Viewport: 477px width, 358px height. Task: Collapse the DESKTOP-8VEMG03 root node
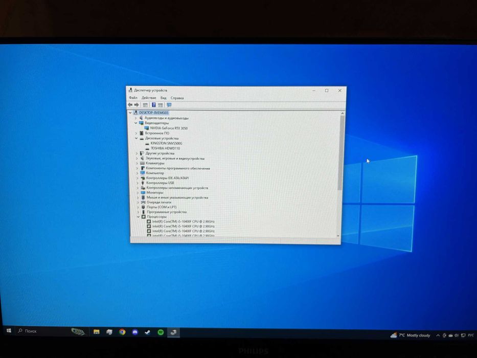pyautogui.click(x=130, y=113)
